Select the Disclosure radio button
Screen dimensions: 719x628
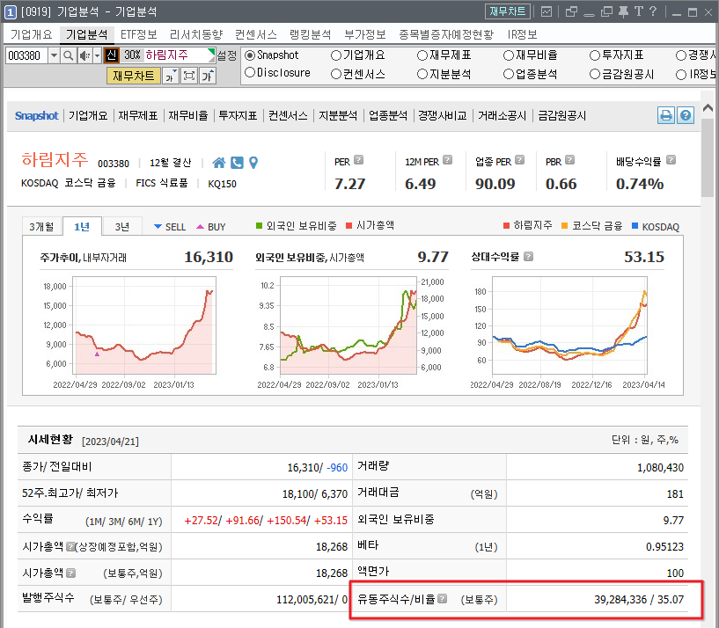(x=250, y=72)
